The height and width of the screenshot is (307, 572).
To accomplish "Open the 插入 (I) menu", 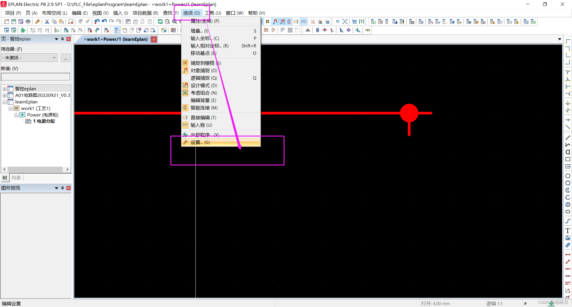I will (120, 13).
